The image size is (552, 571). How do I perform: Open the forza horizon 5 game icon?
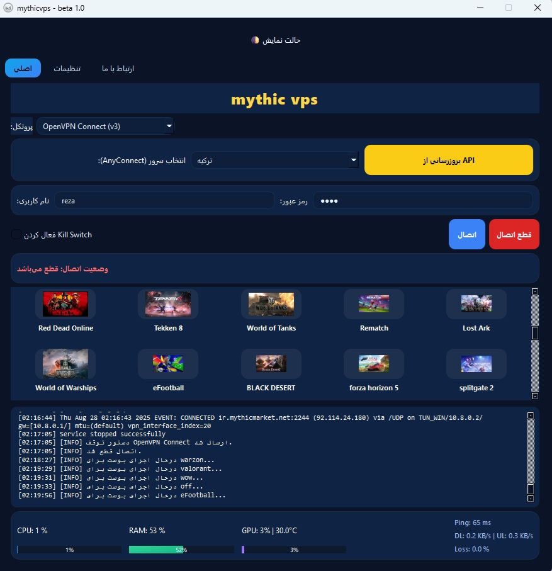tap(373, 363)
